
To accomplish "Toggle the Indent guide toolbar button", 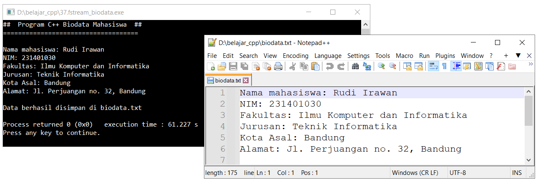I will pos(456,66).
